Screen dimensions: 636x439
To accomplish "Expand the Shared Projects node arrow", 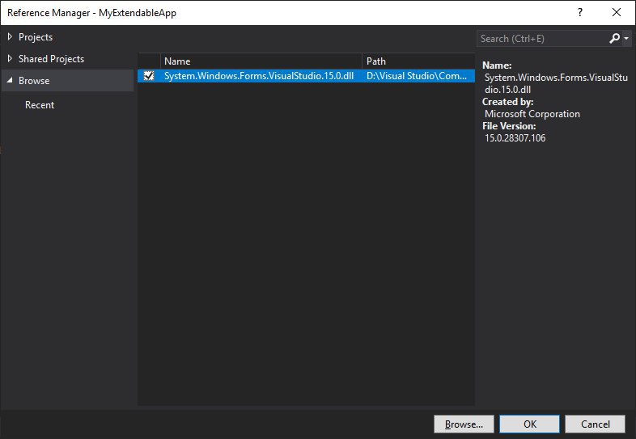I will click(x=10, y=59).
